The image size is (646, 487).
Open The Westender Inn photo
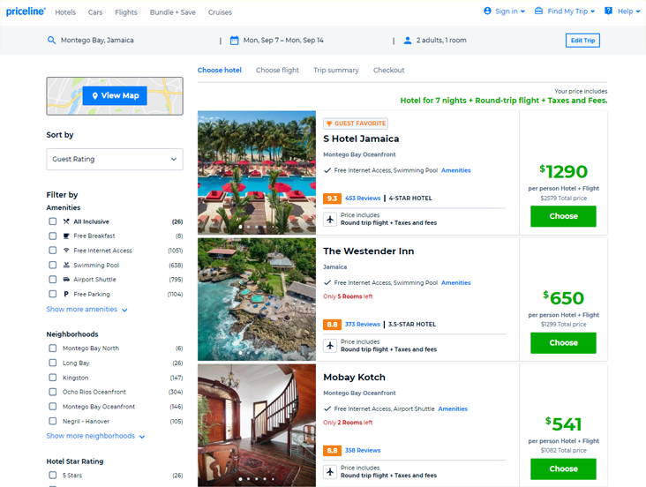coord(257,300)
